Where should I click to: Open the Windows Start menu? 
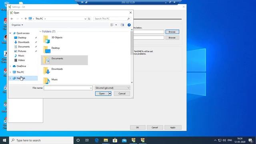tap(4, 140)
